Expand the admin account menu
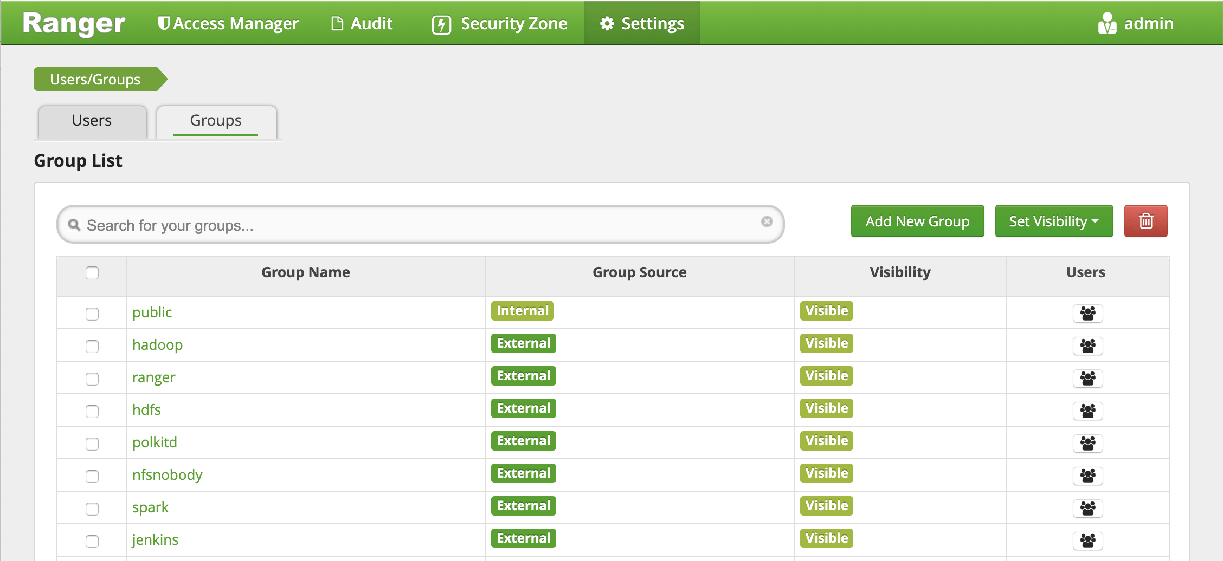Screen dimensions: 1223x561 [1138, 23]
